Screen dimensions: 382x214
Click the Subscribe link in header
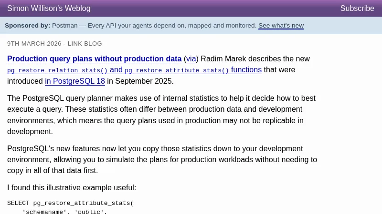click(x=357, y=9)
